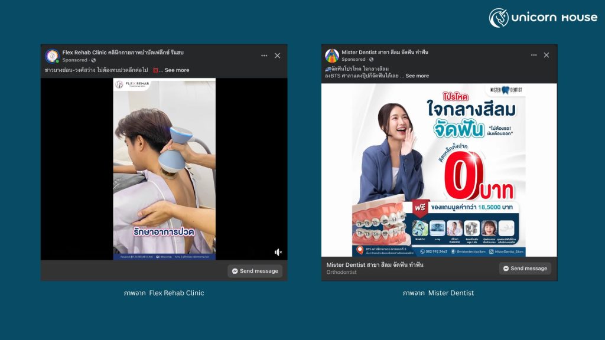
Task: Send message to Flex Rehab Clinic
Action: coord(255,271)
